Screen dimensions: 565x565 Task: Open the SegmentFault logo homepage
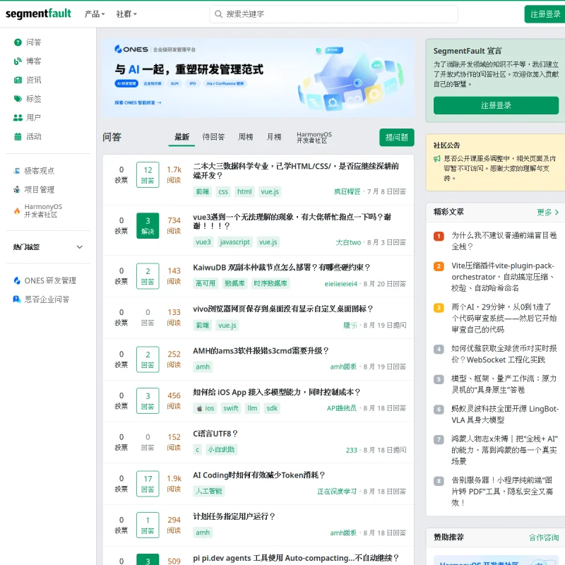pyautogui.click(x=38, y=13)
